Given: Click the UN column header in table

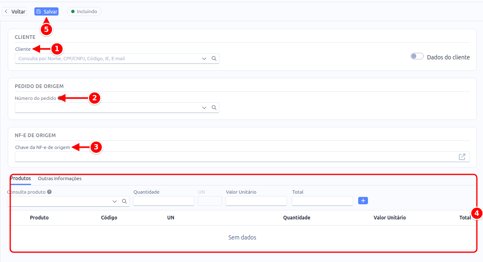Looking at the screenshot, I should [171, 218].
